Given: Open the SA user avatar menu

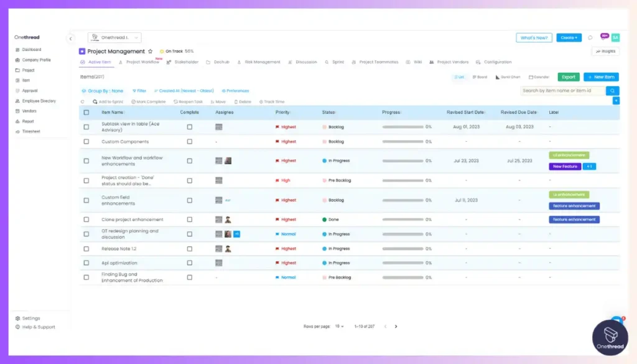Looking at the screenshot, I should pyautogui.click(x=615, y=37).
